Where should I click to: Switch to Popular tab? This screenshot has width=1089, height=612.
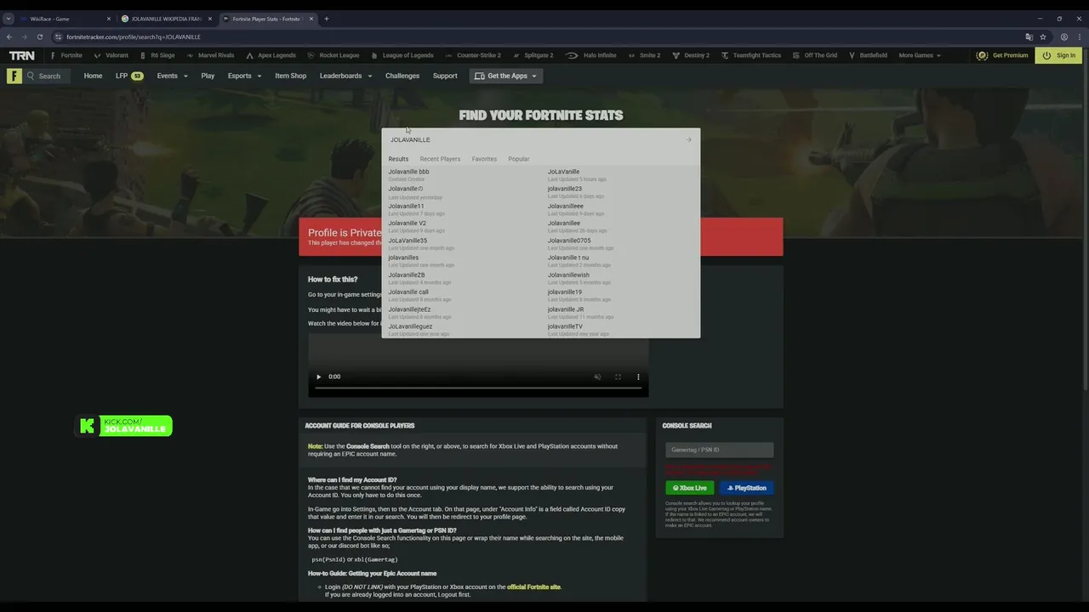(519, 159)
